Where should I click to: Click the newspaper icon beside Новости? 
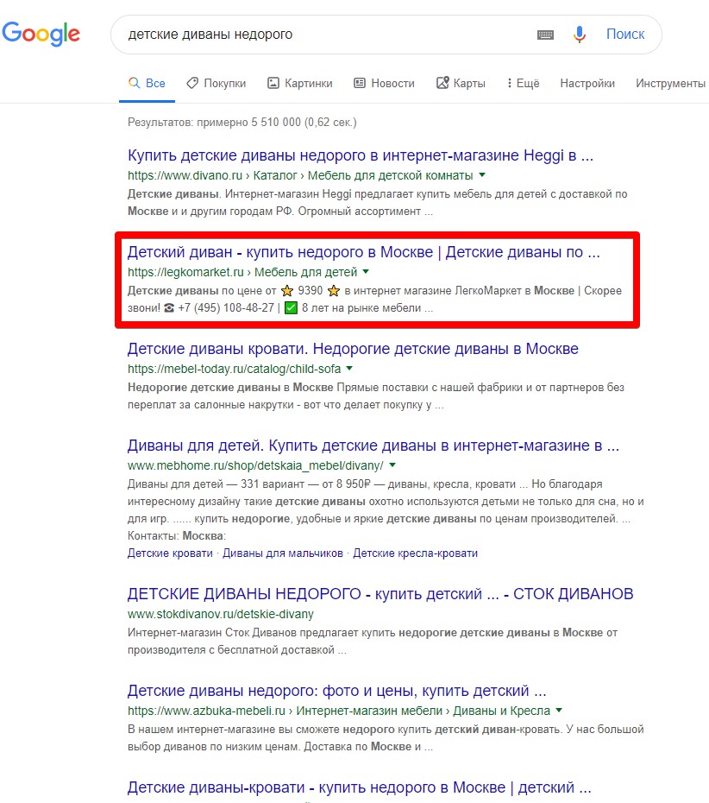pyautogui.click(x=360, y=82)
